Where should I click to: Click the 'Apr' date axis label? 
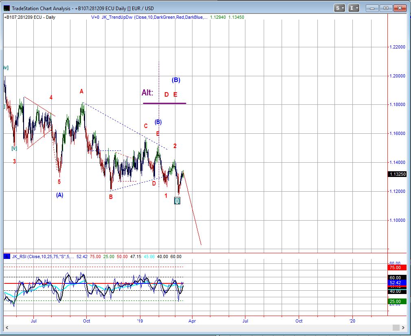point(192,321)
